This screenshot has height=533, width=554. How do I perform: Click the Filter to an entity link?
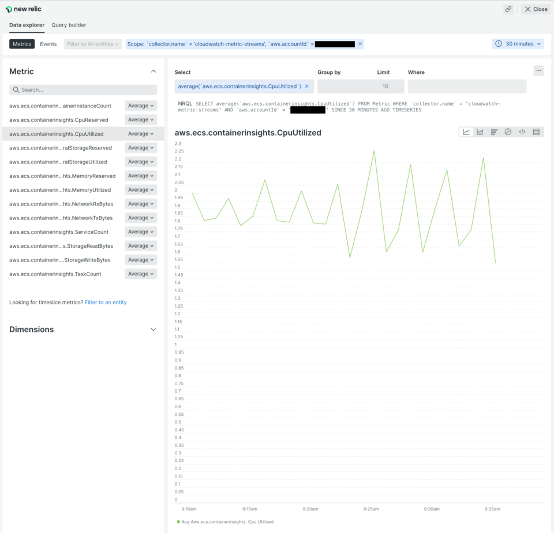click(105, 301)
